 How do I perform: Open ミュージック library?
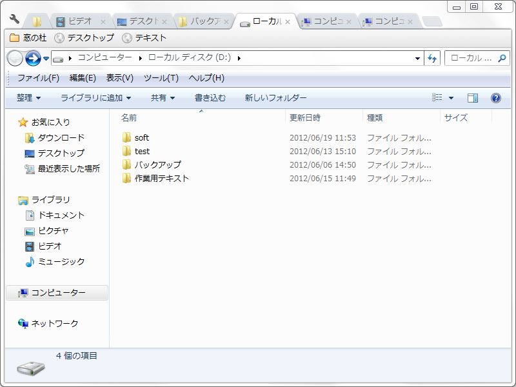tap(55, 262)
